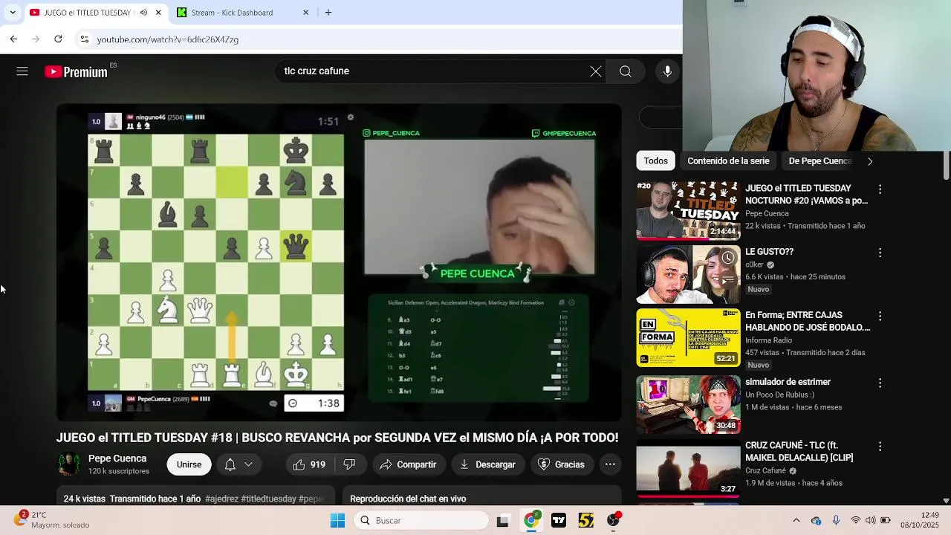Open the simulador de estrimer thumbnail
The image size is (951, 535).
688,404
